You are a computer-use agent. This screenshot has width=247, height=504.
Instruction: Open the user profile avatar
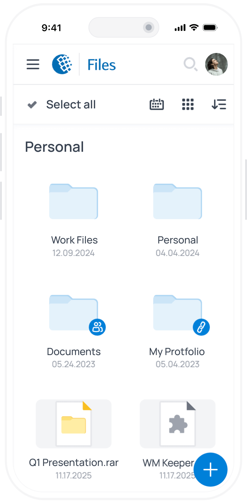pyautogui.click(x=216, y=64)
